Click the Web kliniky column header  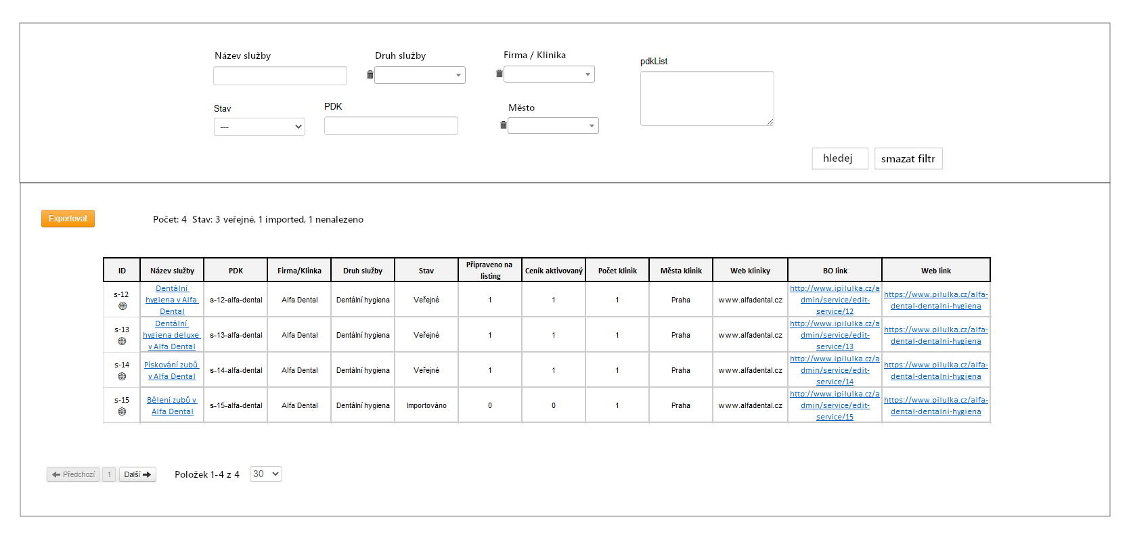[750, 270]
